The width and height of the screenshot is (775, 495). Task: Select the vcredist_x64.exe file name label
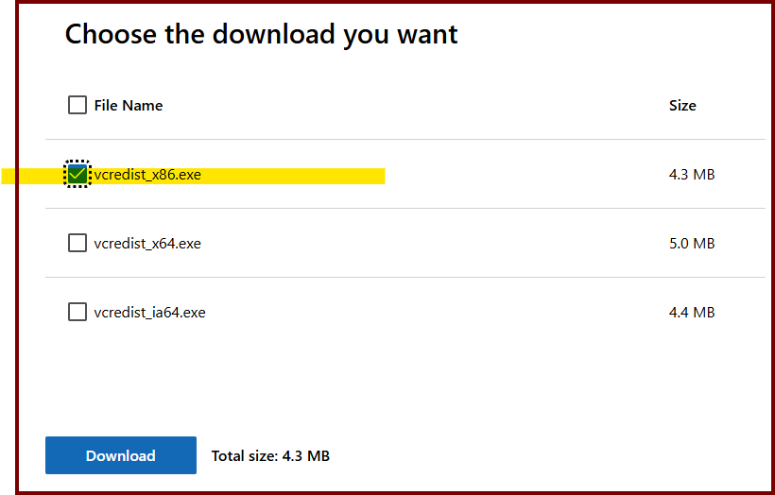coord(147,243)
